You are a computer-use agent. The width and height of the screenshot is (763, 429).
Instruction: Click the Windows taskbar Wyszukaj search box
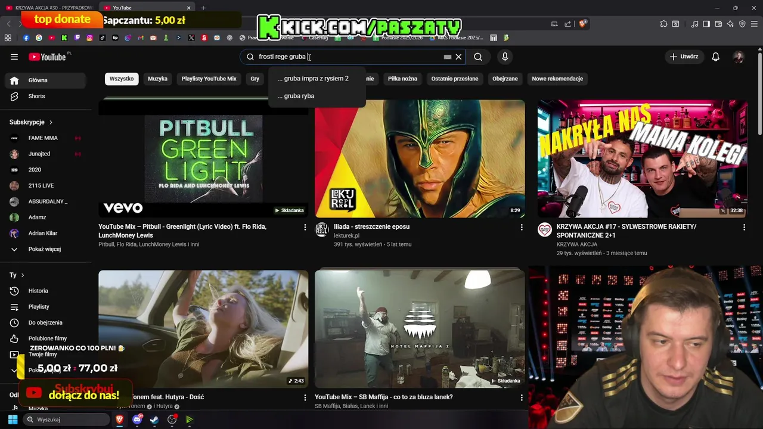click(67, 419)
